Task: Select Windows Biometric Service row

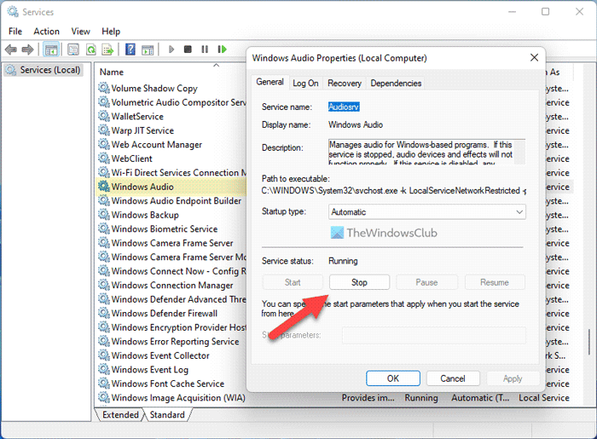Action: [x=171, y=228]
